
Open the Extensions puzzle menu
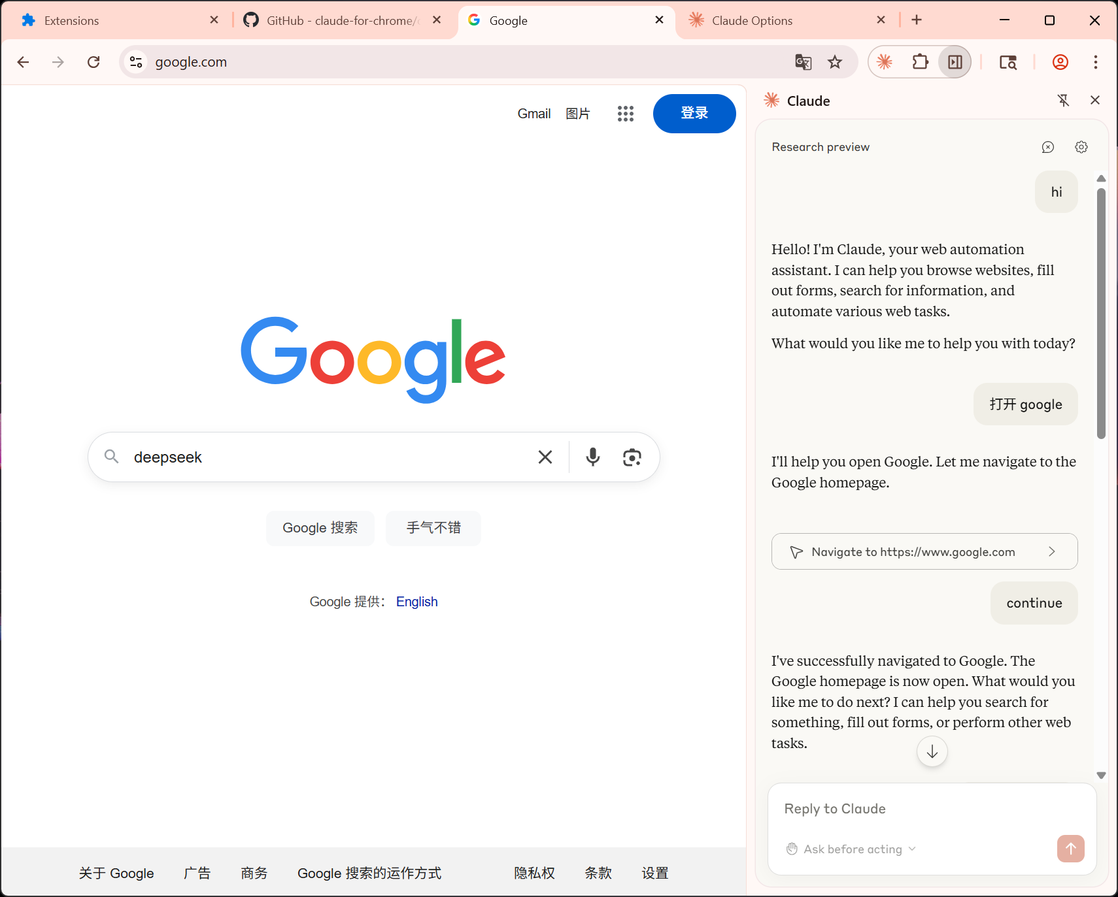coord(920,62)
